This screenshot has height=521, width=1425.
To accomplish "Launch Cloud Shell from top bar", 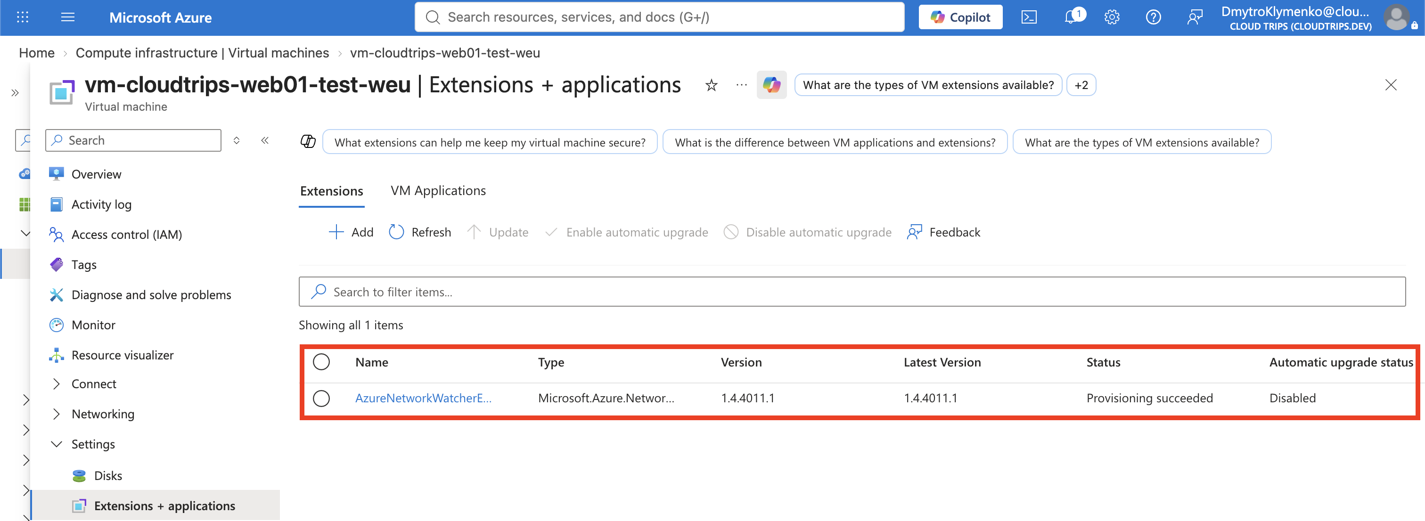I will pos(1028,17).
